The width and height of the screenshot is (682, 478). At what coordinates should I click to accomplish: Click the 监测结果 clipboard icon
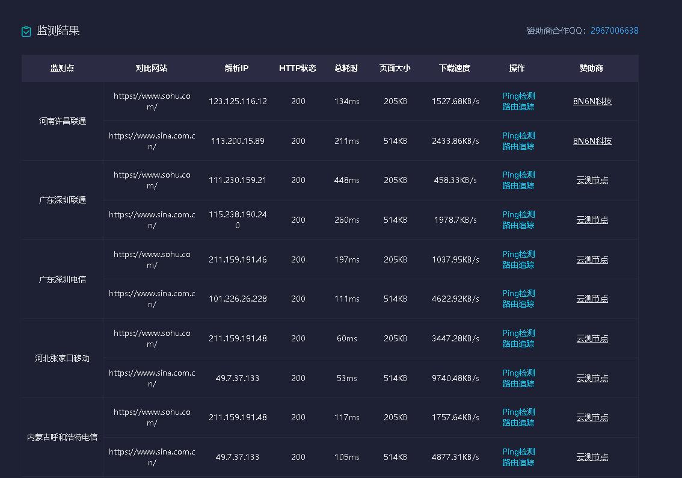[x=26, y=31]
